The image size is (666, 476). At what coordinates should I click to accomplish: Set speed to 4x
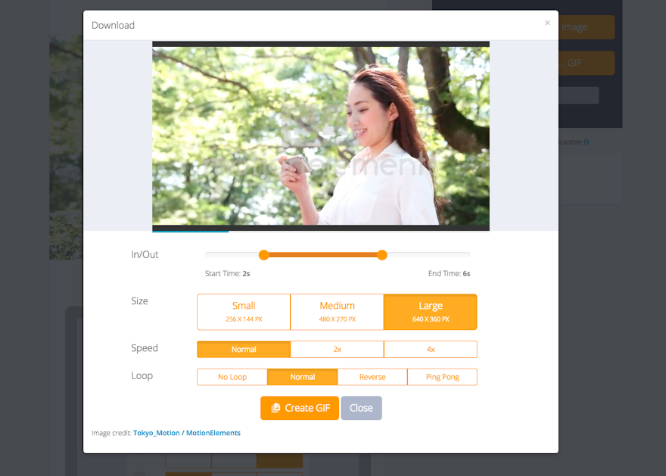pyautogui.click(x=430, y=350)
